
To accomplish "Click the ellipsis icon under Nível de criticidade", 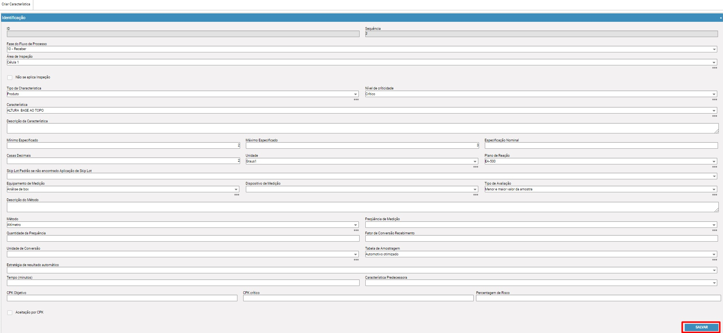I will tap(715, 100).
